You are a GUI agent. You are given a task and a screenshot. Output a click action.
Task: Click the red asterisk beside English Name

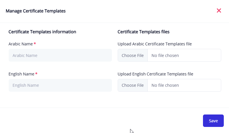pyautogui.click(x=36, y=74)
